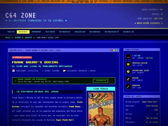Open the International Soccer ball icon

(x=128, y=72)
